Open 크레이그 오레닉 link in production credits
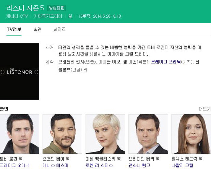 click(166, 62)
